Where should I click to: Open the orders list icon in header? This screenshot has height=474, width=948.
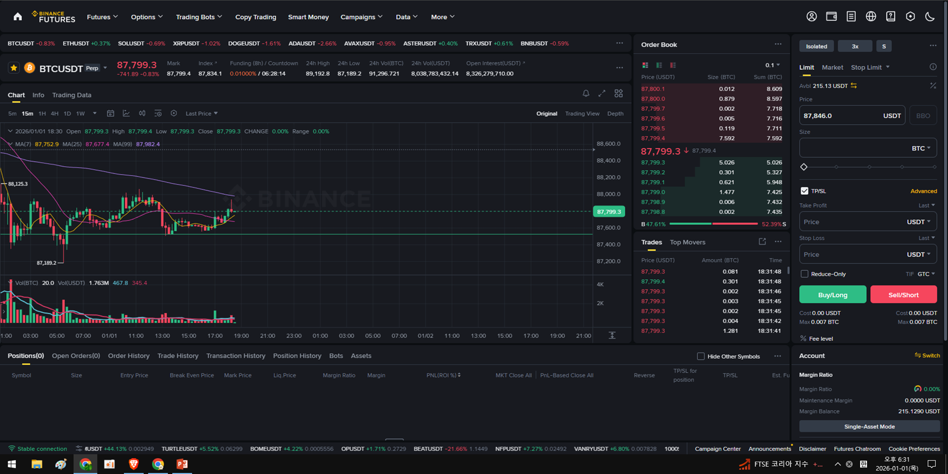851,17
